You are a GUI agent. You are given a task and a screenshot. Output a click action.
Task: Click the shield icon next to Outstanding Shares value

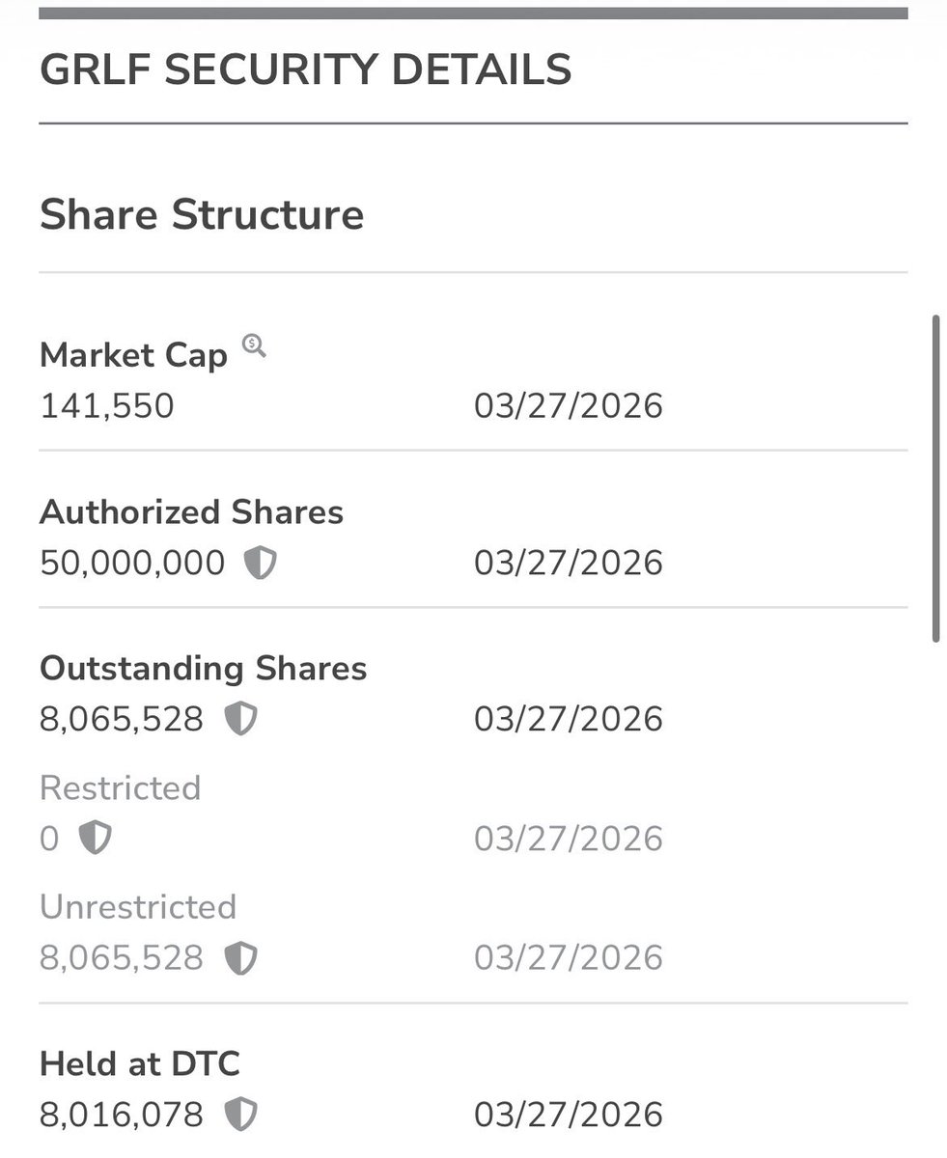(240, 719)
